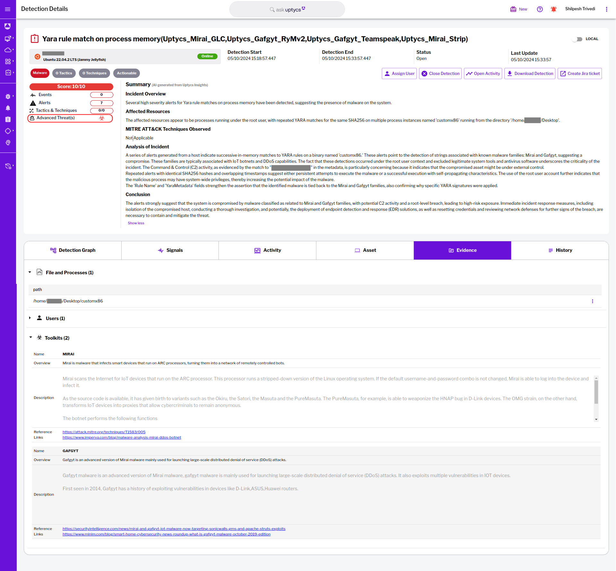
Task: Switch to the History tab
Action: pos(560,250)
